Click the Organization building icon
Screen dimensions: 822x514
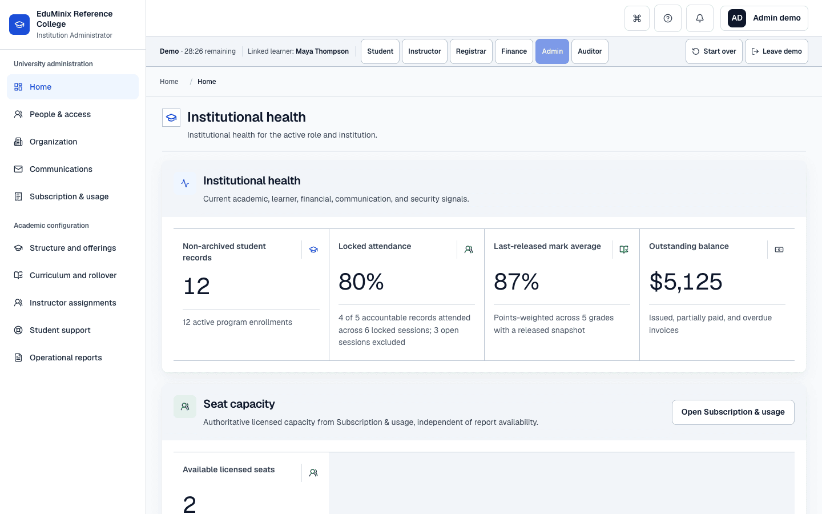[x=18, y=142]
